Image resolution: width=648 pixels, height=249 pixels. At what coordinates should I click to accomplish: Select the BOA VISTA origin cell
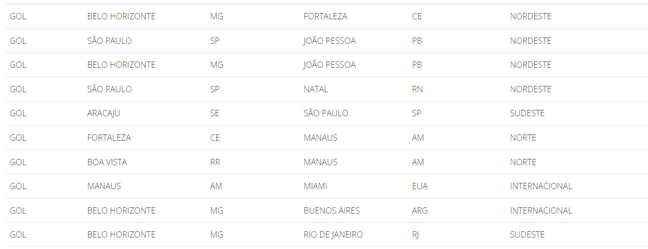coord(107,162)
